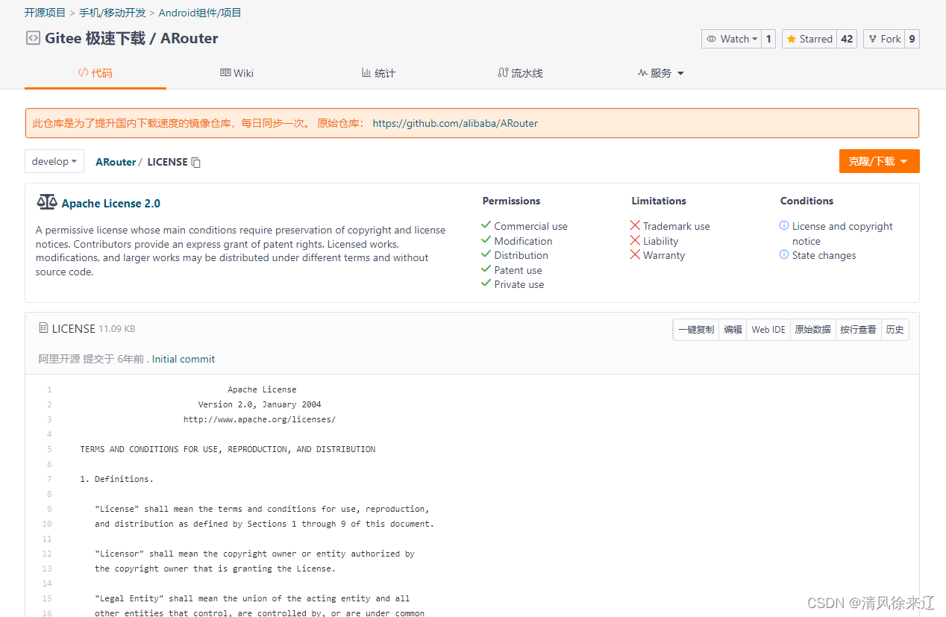946x617 pixels.
Task: Click the '1. Definitions.' line
Action: pyautogui.click(x=116, y=479)
